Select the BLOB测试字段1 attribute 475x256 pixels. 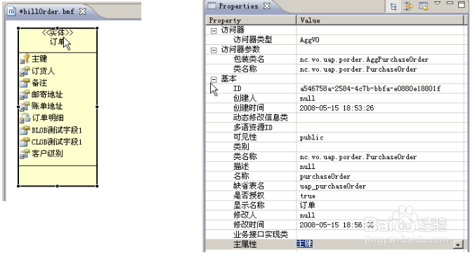57,130
